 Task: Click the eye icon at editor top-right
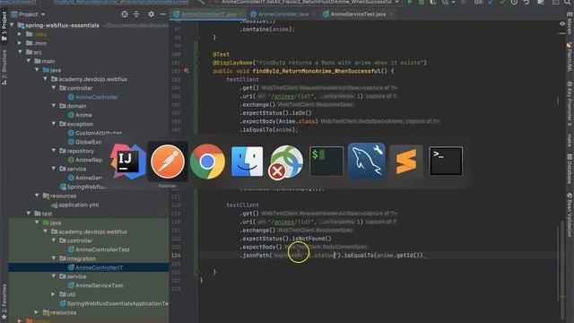tap(562, 24)
